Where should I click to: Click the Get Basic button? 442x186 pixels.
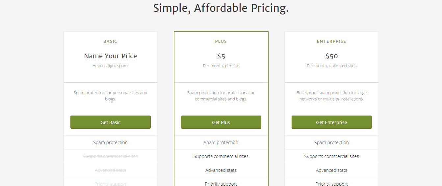pyautogui.click(x=110, y=122)
